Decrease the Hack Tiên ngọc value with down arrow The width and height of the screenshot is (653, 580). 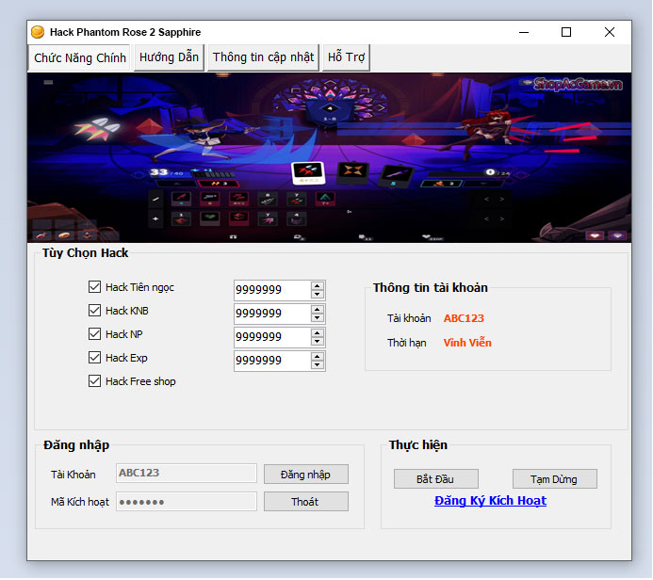pyautogui.click(x=318, y=294)
